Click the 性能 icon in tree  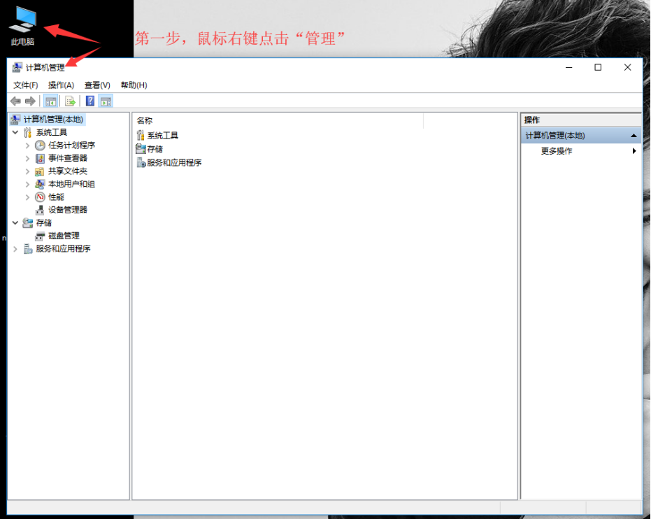click(x=40, y=197)
